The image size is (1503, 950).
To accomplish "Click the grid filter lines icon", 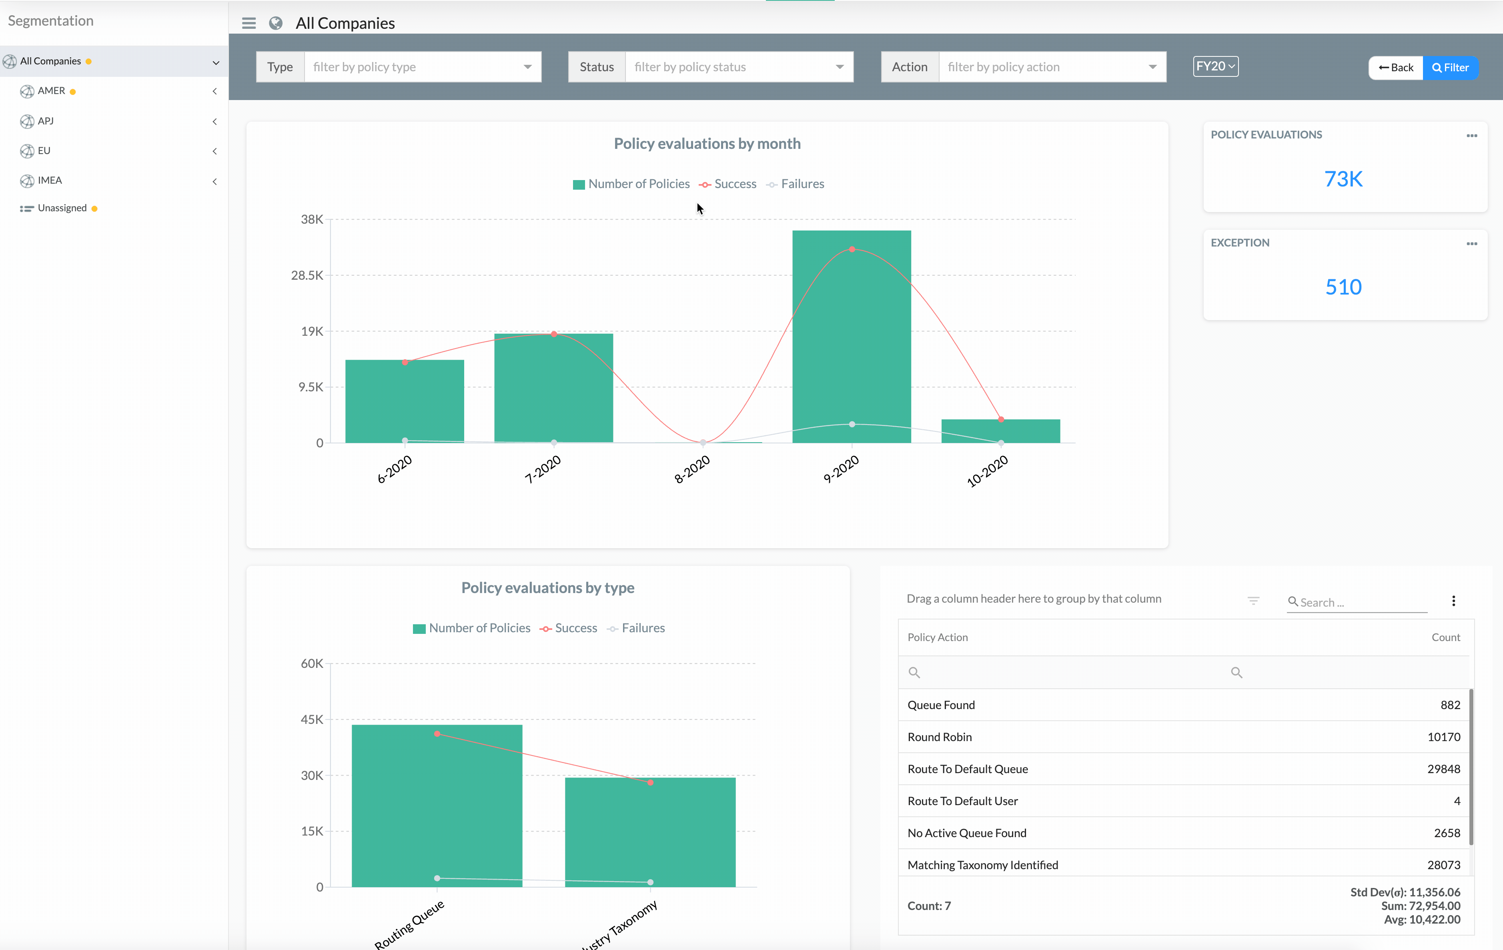I will tap(1253, 601).
